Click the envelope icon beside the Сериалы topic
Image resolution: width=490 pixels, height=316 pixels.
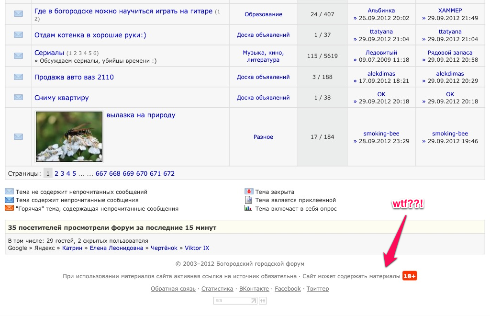[18, 56]
